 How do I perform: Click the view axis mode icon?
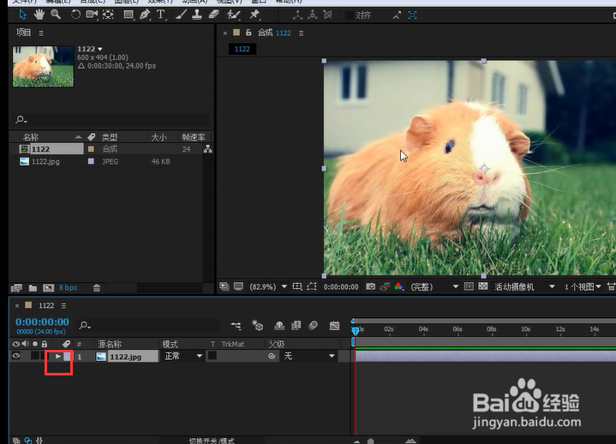pos(327,15)
